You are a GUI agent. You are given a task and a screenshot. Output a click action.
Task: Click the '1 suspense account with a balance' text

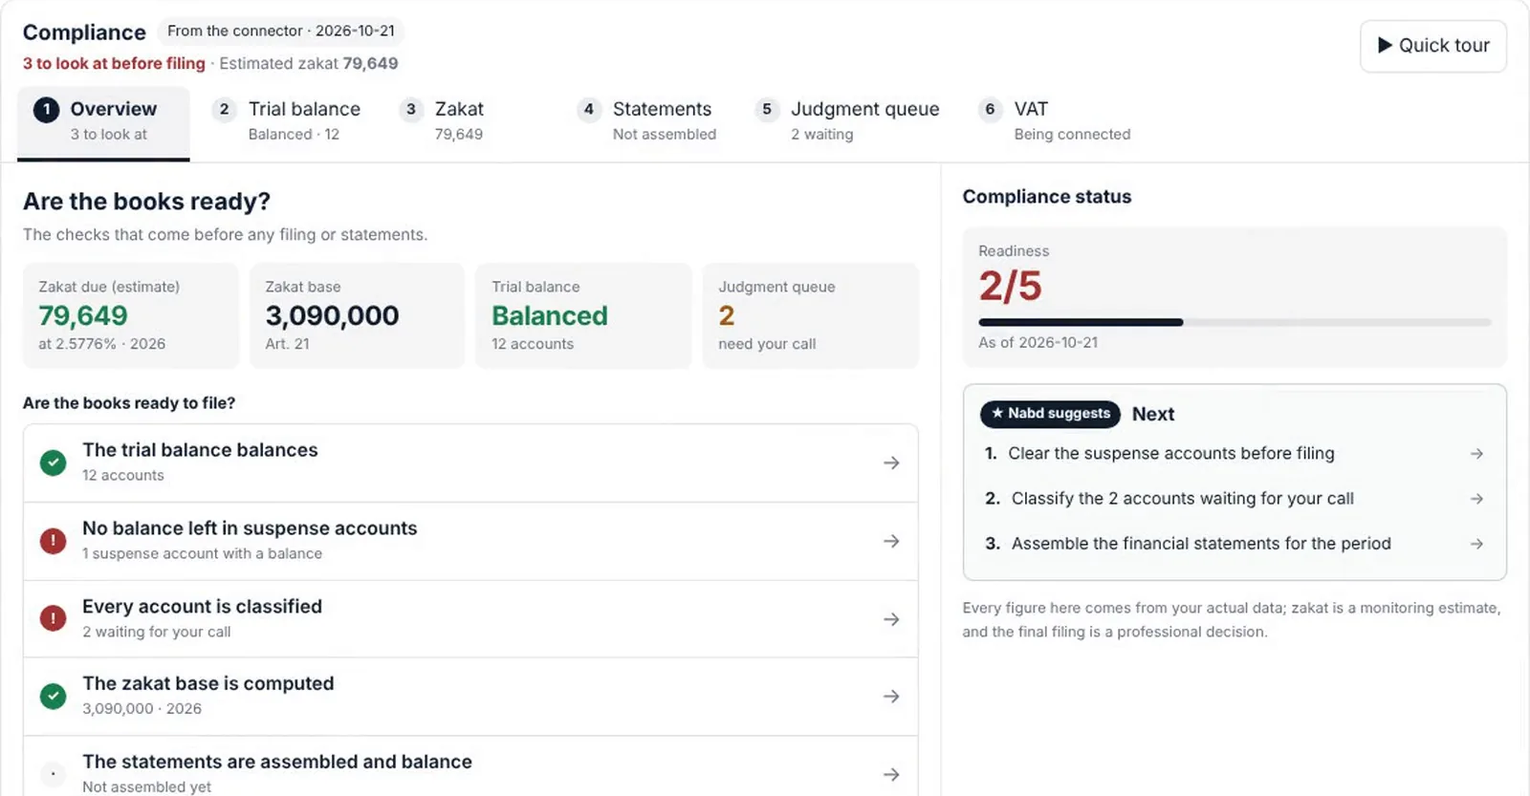click(x=202, y=553)
